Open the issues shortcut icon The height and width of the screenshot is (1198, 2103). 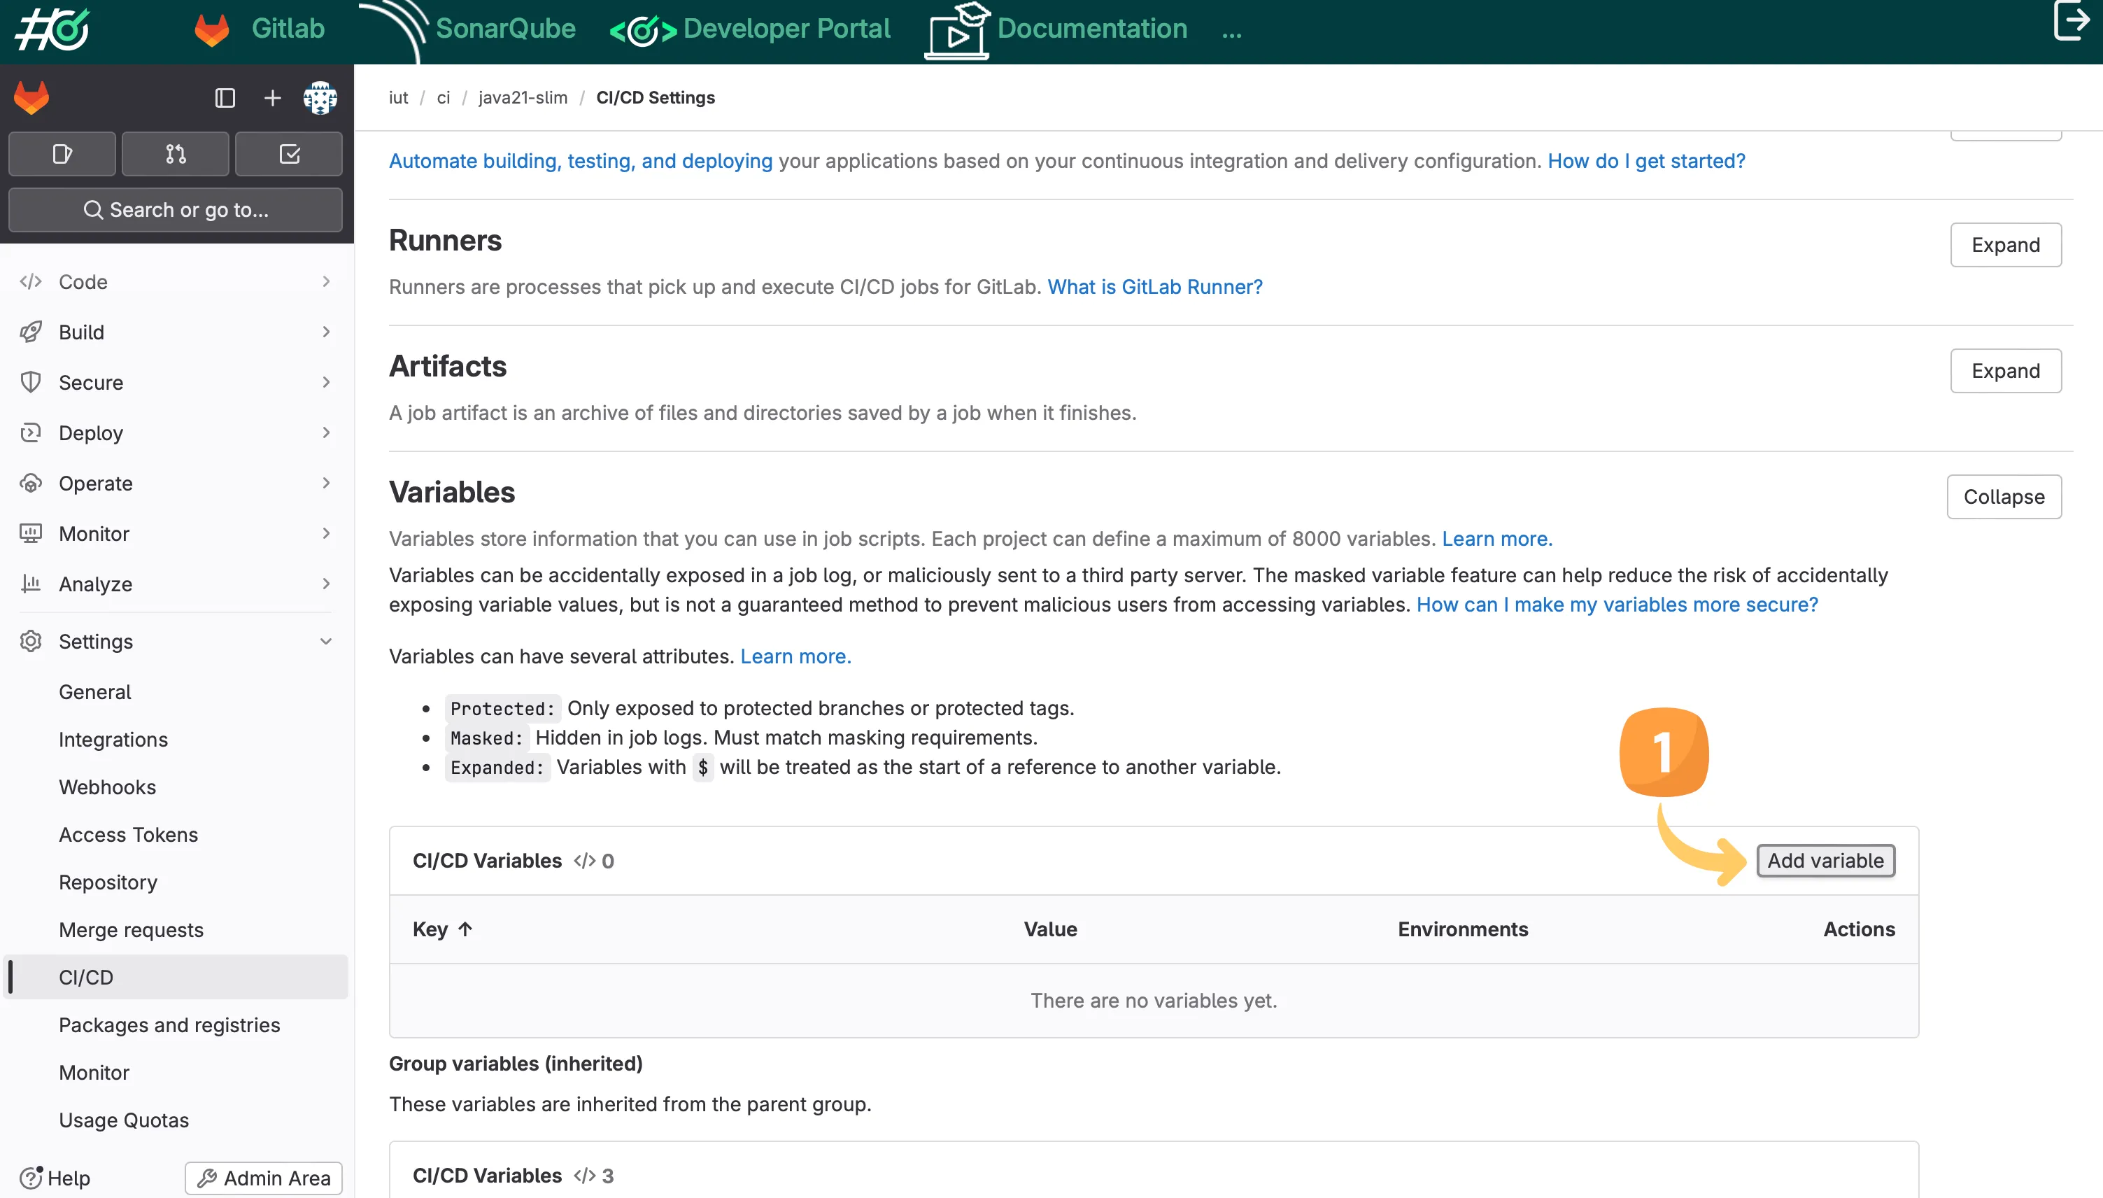click(x=62, y=154)
